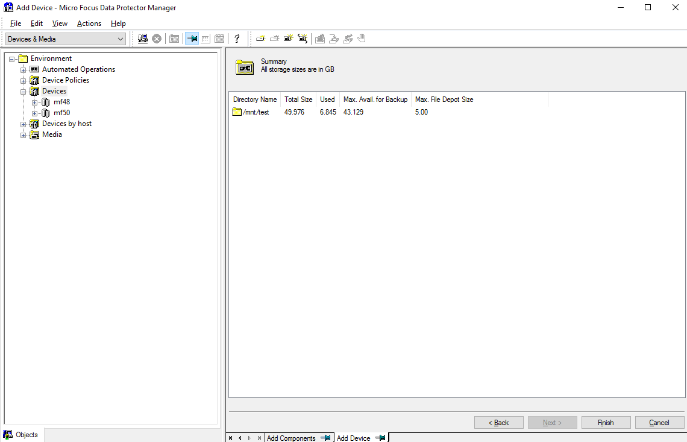Expand the mf50 device node
The height and width of the screenshot is (442, 687).
pyautogui.click(x=34, y=113)
